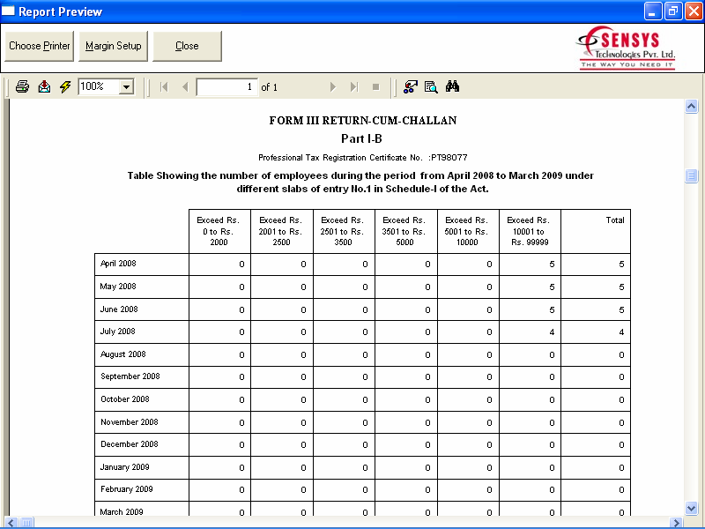Viewport: 705px width, 529px height.
Task: Go to previous page arrow
Action: (x=185, y=86)
